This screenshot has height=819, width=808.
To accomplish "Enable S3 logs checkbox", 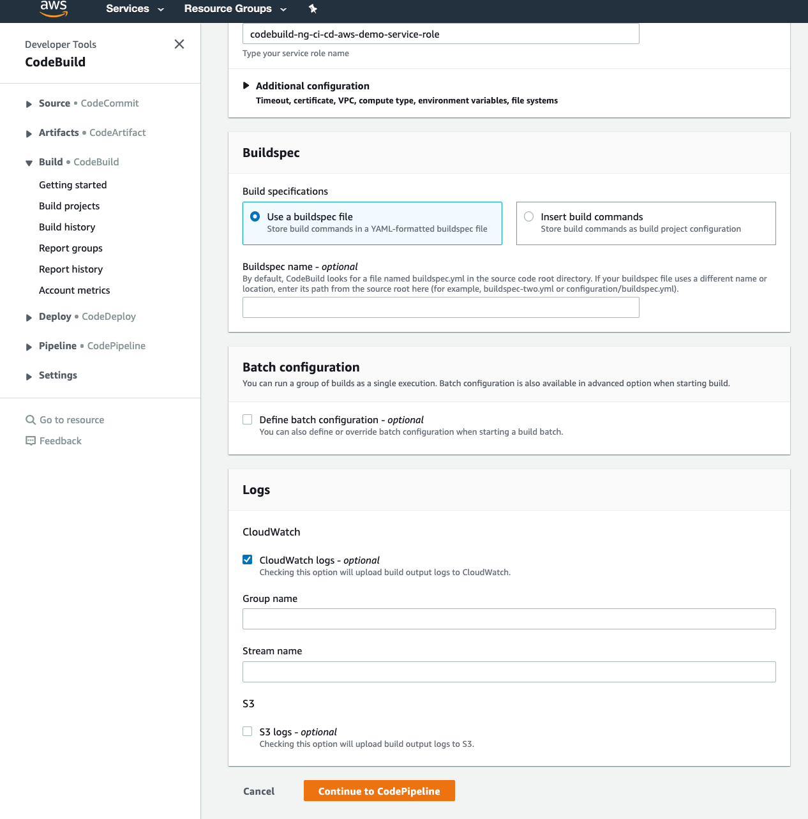I will coord(248,732).
